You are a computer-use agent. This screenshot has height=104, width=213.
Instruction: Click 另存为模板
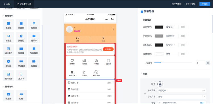point(176,4)
